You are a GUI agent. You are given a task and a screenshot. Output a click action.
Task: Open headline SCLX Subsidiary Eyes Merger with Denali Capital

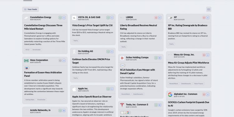coord(138,71)
